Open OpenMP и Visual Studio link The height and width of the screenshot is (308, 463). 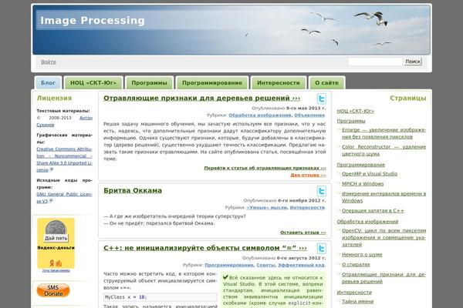click(x=370, y=174)
